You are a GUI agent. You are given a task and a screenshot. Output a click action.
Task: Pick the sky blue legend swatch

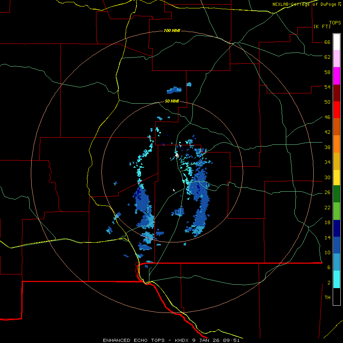337,262
